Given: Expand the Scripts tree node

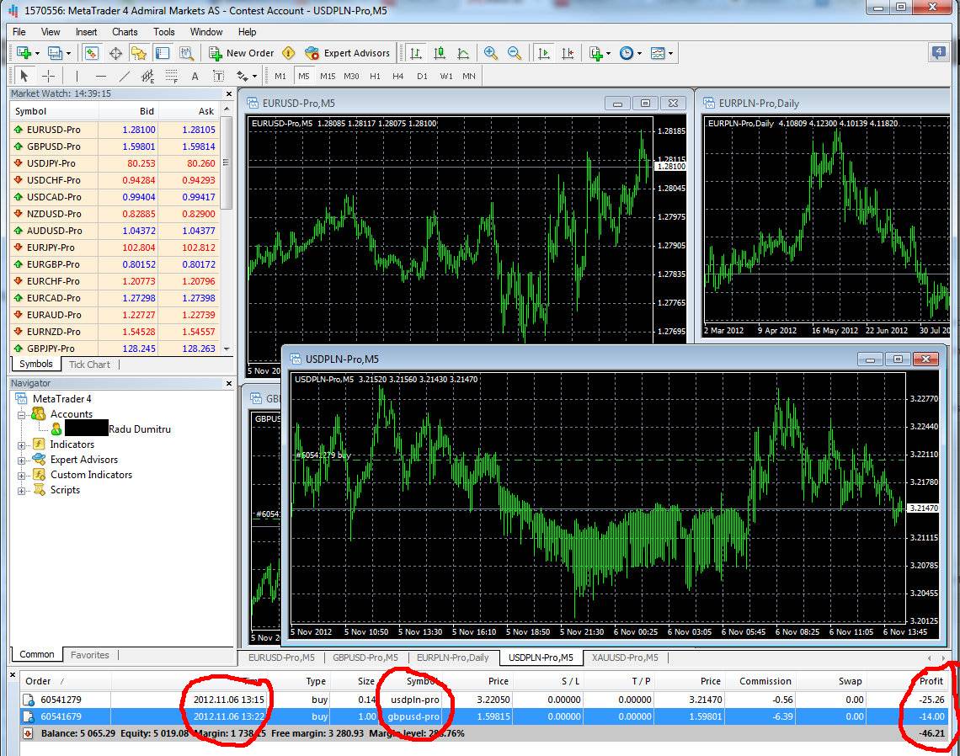Looking at the screenshot, I should (21, 490).
